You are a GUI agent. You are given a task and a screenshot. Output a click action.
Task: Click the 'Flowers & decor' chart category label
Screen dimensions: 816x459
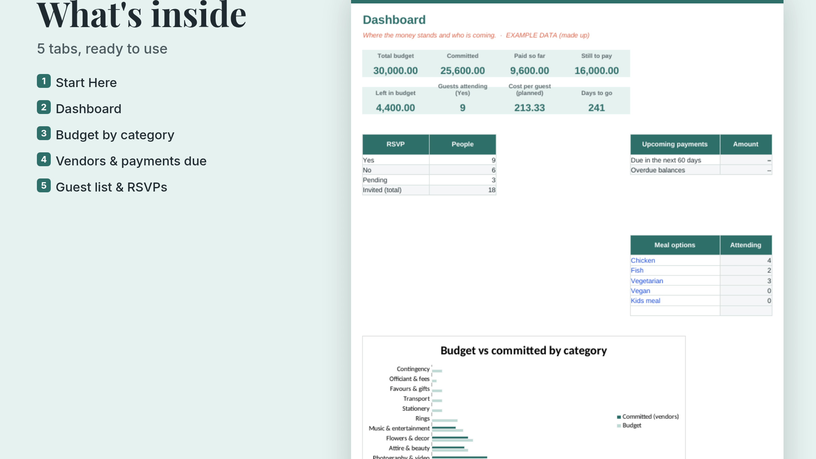click(x=408, y=438)
